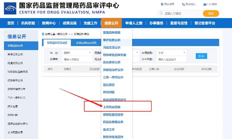Open 首页 in the navigation bar
The width and height of the screenshot is (232, 139).
[x=11, y=23]
